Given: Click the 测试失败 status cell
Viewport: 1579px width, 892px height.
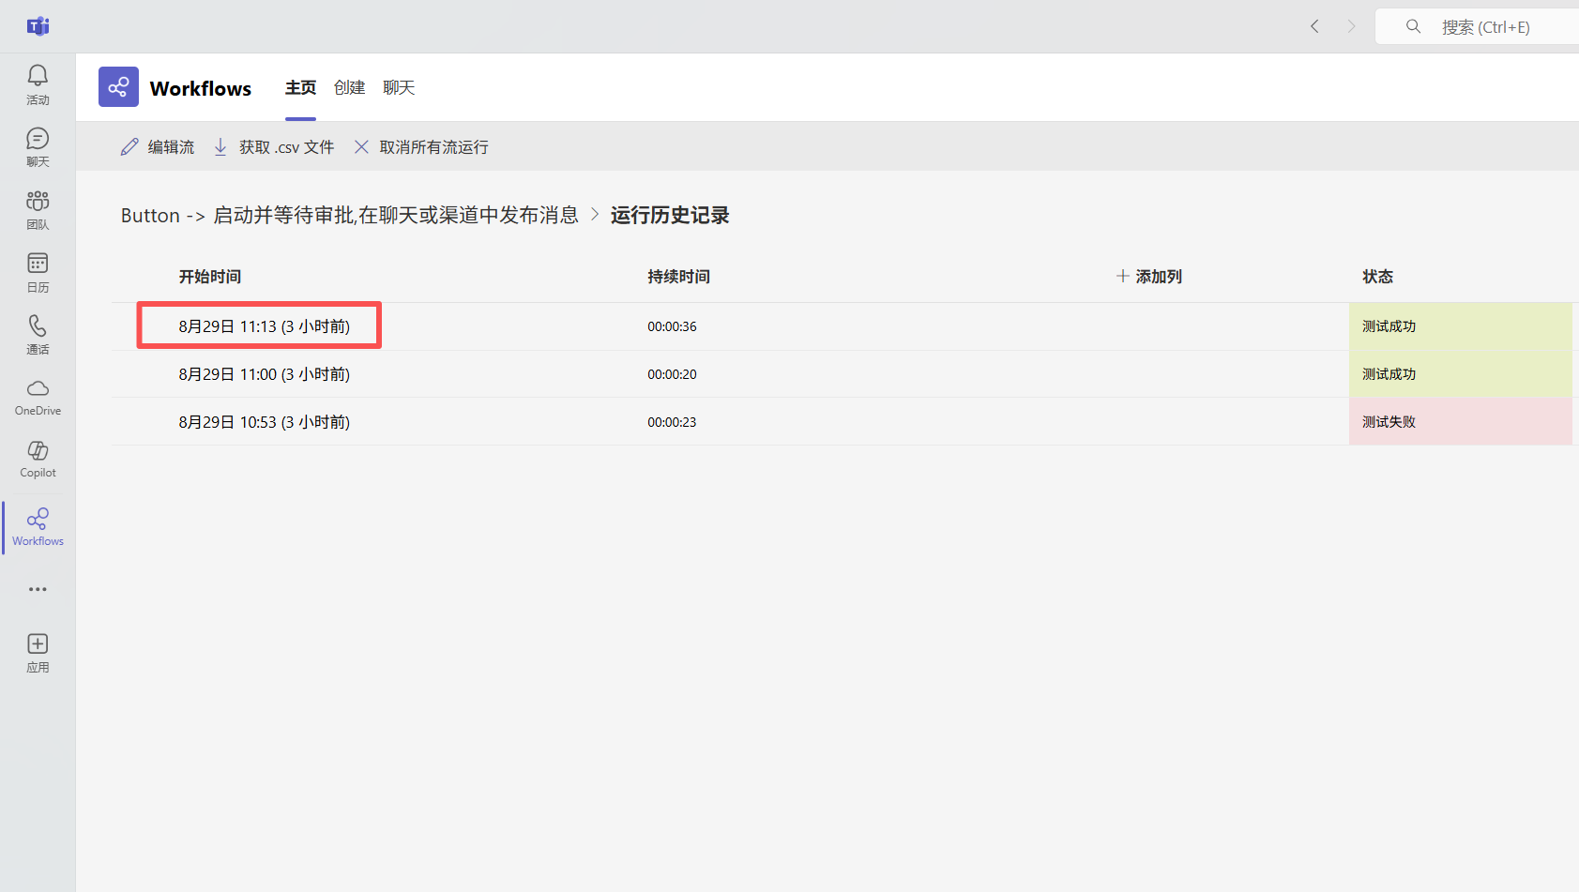Looking at the screenshot, I should [x=1461, y=422].
